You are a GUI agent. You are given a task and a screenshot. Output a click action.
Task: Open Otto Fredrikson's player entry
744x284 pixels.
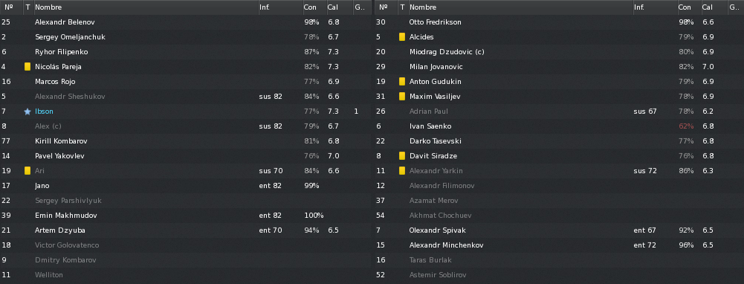[x=435, y=22]
